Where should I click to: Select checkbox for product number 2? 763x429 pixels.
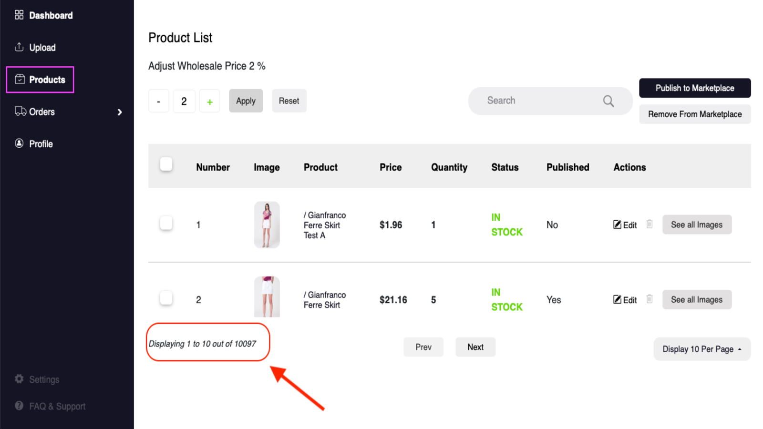[166, 298]
